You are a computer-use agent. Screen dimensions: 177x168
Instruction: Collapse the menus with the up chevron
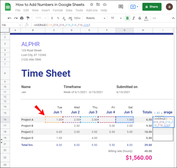coord(173,18)
